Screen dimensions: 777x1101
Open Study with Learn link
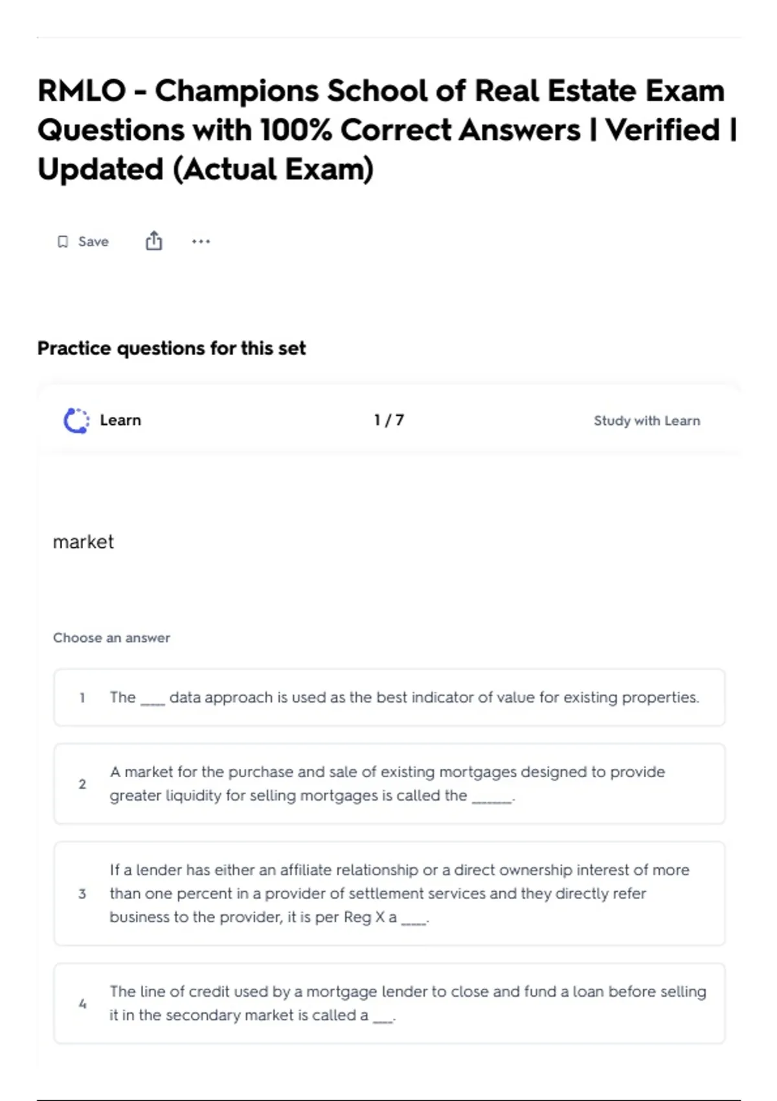click(647, 420)
